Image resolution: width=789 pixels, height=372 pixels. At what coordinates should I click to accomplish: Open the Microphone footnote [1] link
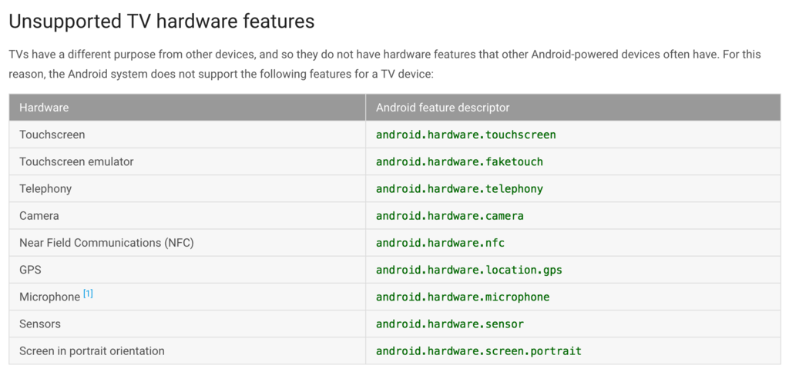click(88, 294)
